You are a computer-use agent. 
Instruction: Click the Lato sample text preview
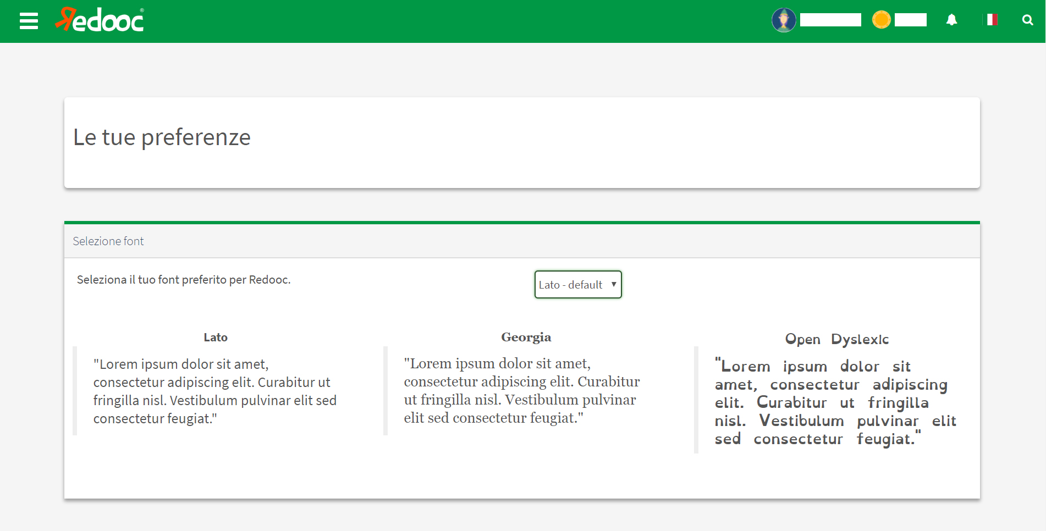[x=214, y=391]
